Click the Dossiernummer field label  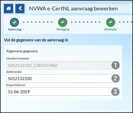tap(18, 58)
